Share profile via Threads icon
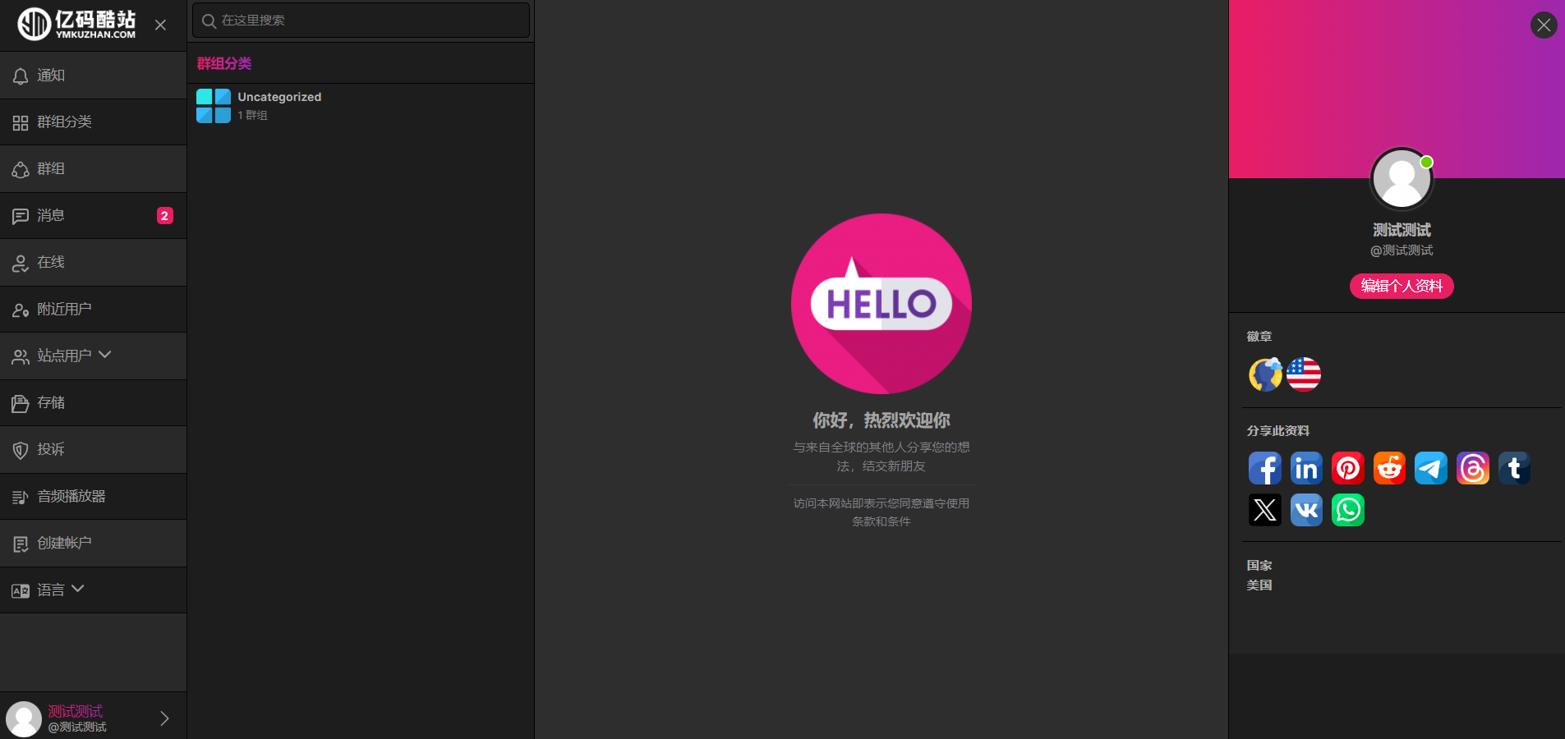 1473,468
